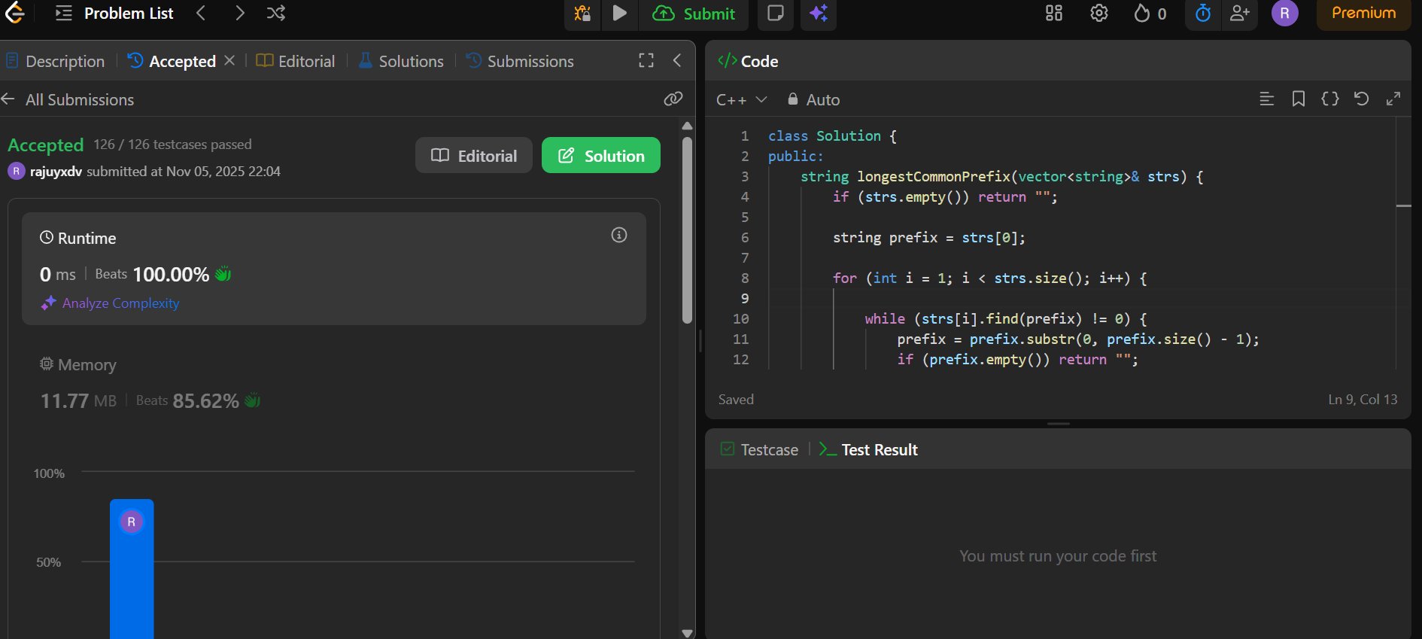The height and width of the screenshot is (639, 1422).
Task: Click the Analyze Complexity link
Action: coord(120,303)
